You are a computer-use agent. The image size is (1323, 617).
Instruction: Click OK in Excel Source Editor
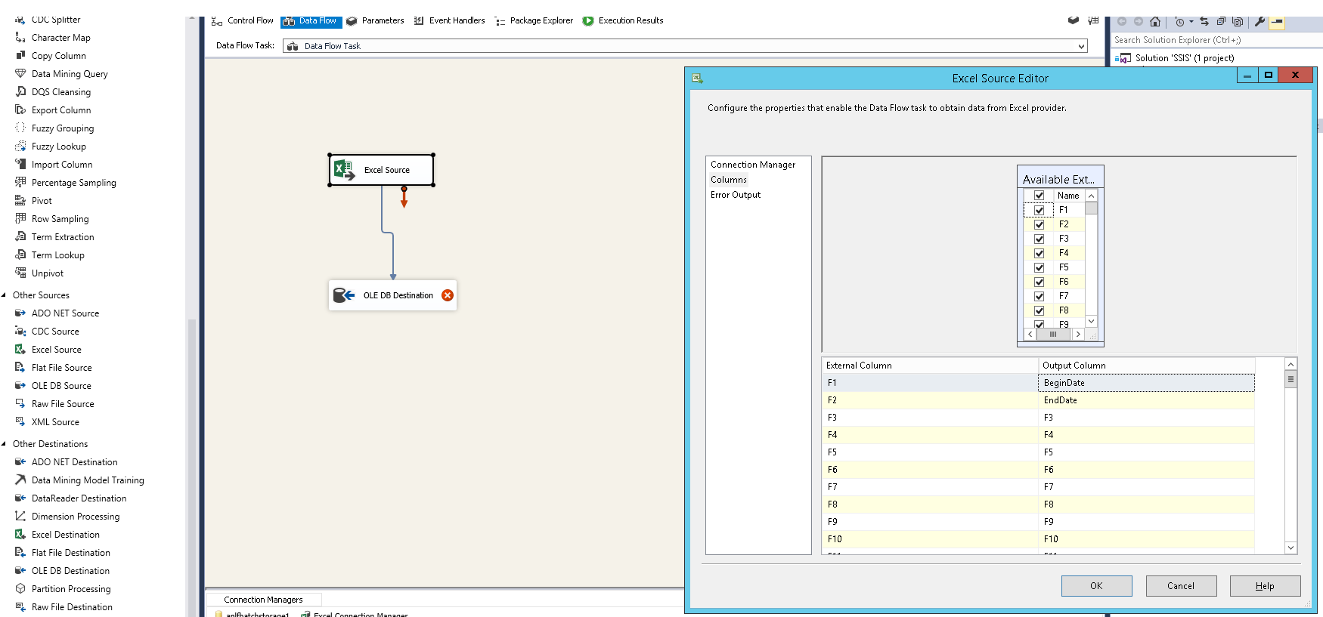(x=1096, y=586)
